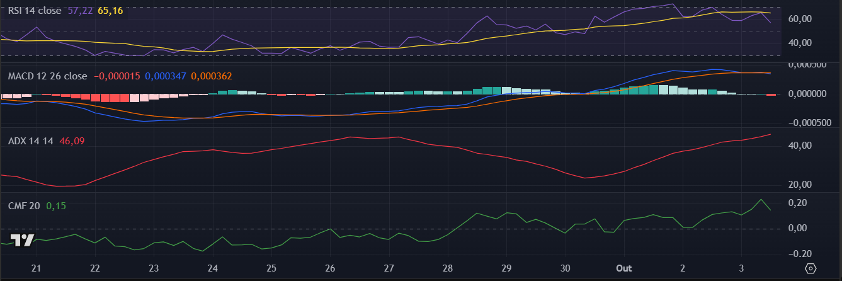Click date 26 on the time axis
This screenshot has height=281, width=842.
[330, 268]
